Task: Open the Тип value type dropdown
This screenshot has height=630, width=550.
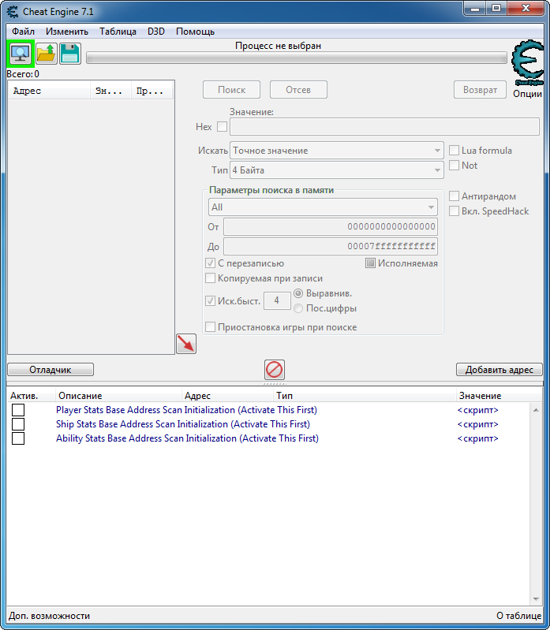Action: (336, 170)
